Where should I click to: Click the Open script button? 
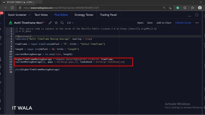(140, 23)
